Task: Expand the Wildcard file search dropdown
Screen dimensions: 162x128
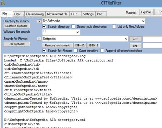Action: point(78,32)
